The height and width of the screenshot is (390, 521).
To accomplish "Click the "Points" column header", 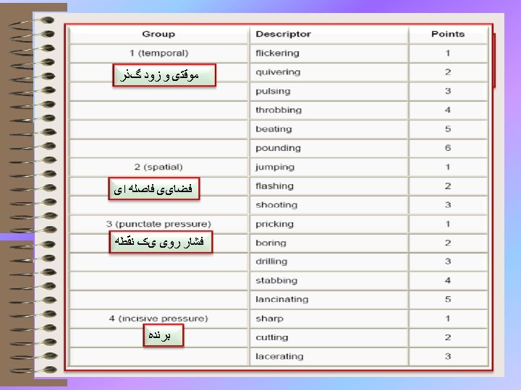I will 448,34.
